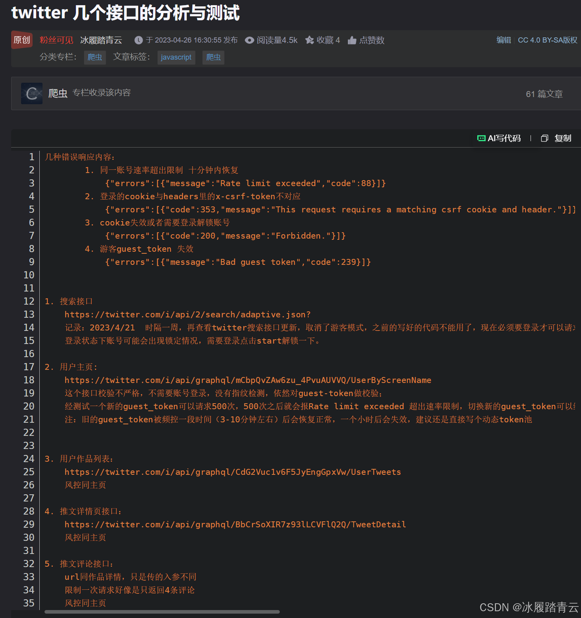
Task: Click the UserByScreenName URL line
Action: point(248,380)
